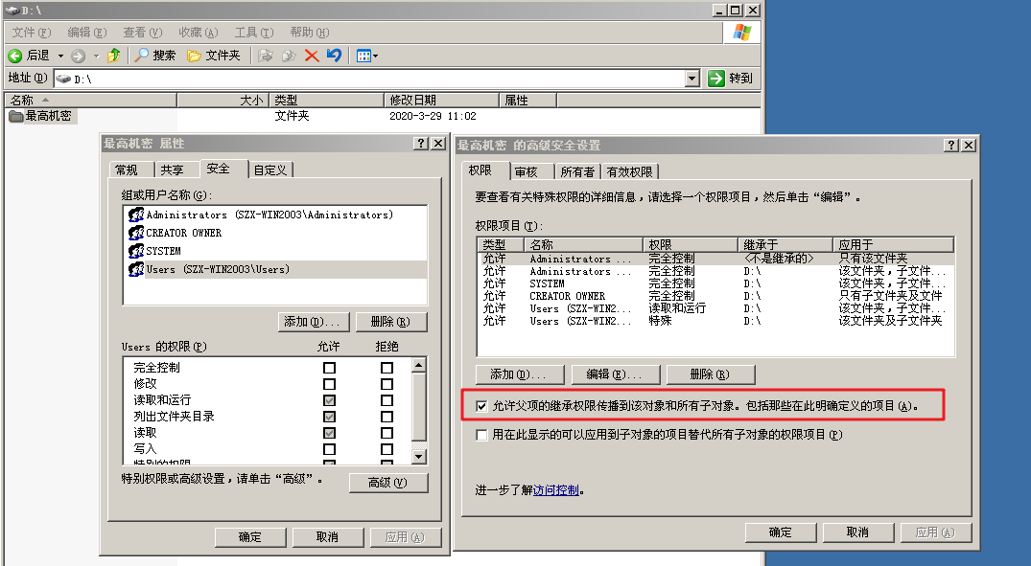Screen dimensions: 1031x566
Task: Click the D: drive icon in title bar
Action: [12, 10]
